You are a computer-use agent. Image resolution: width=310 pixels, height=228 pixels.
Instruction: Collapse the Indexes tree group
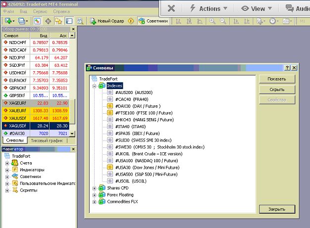pos(95,86)
